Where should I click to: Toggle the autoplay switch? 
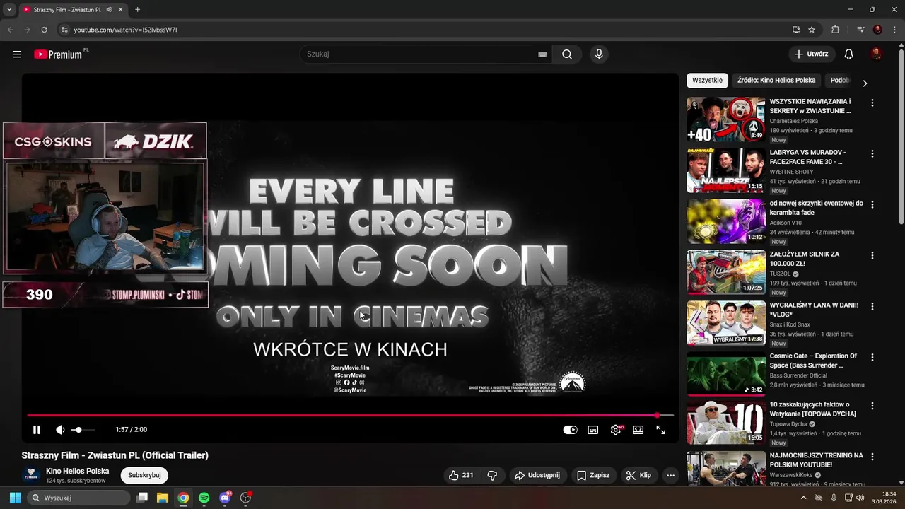pyautogui.click(x=570, y=430)
